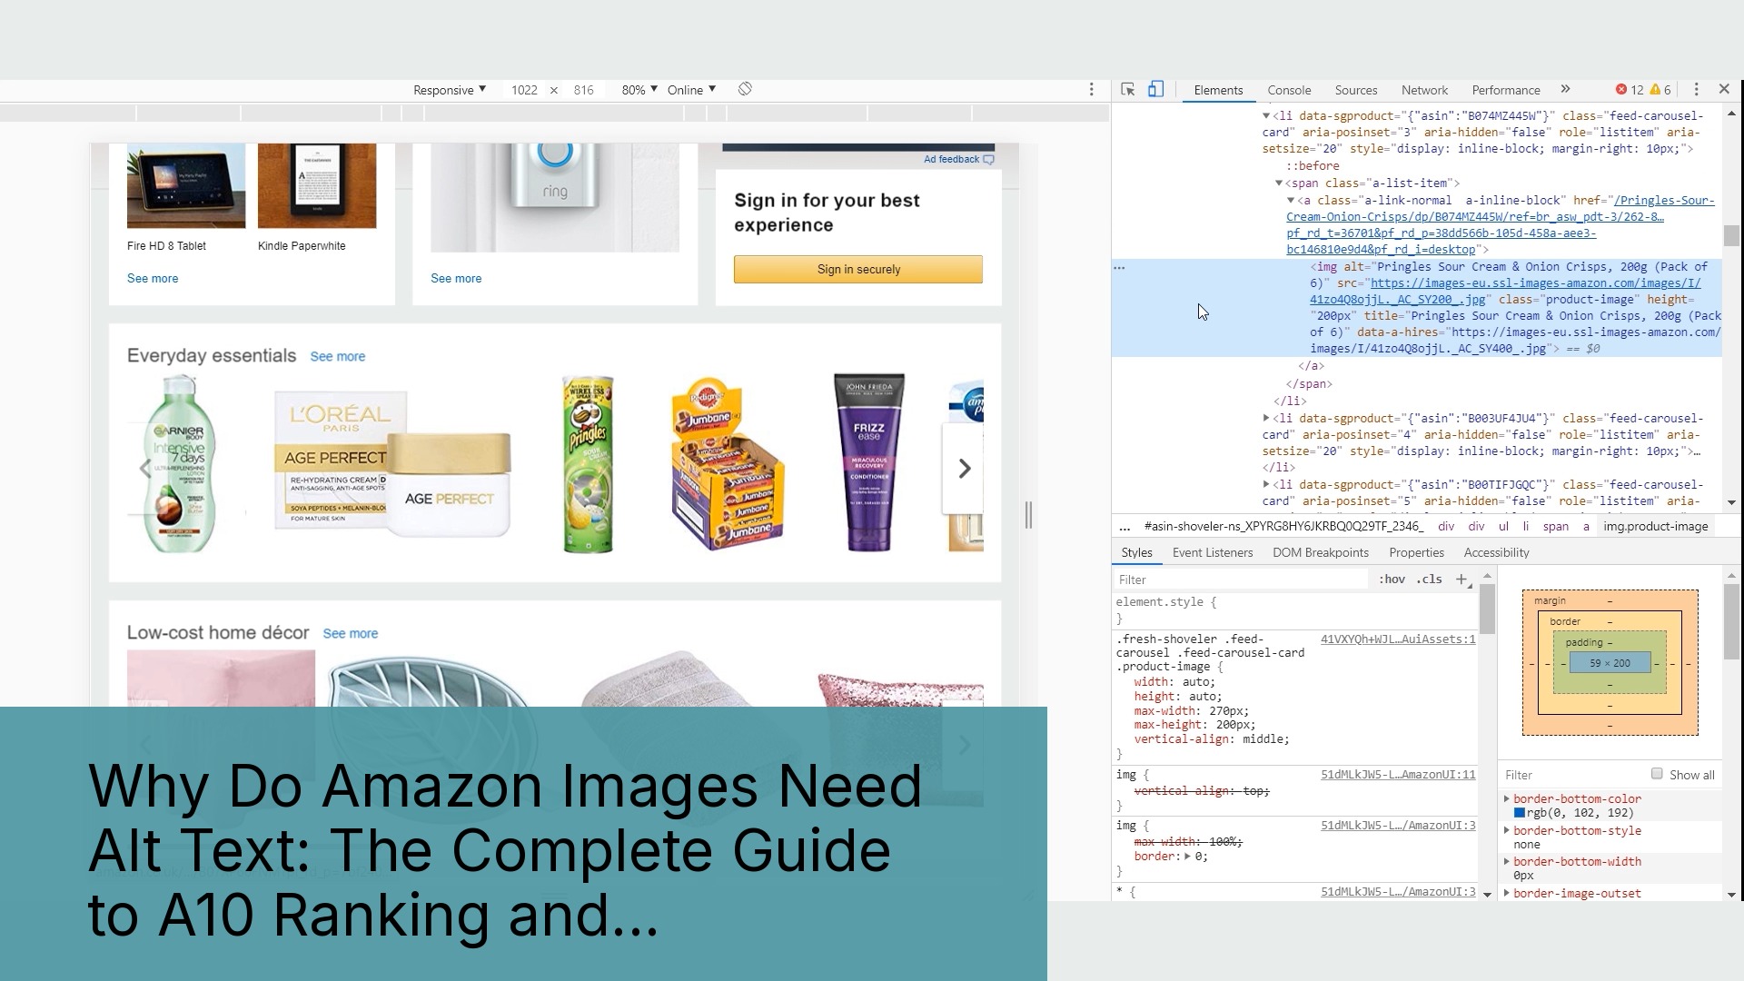
Task: Open the DOM Breakpoints sub-tab
Action: [x=1321, y=552]
